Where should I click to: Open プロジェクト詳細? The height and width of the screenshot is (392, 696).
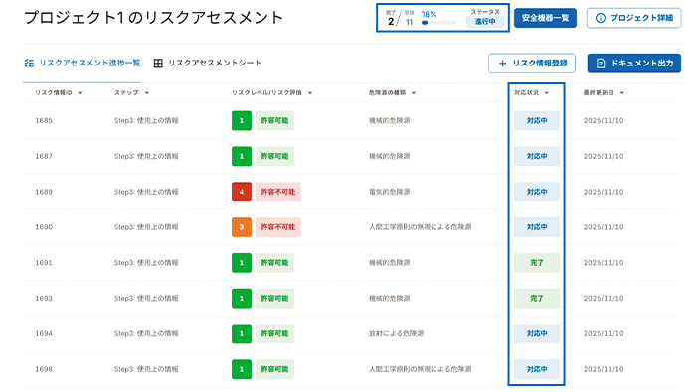(633, 18)
